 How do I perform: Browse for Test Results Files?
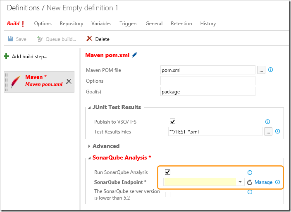pyautogui.click(x=268, y=132)
